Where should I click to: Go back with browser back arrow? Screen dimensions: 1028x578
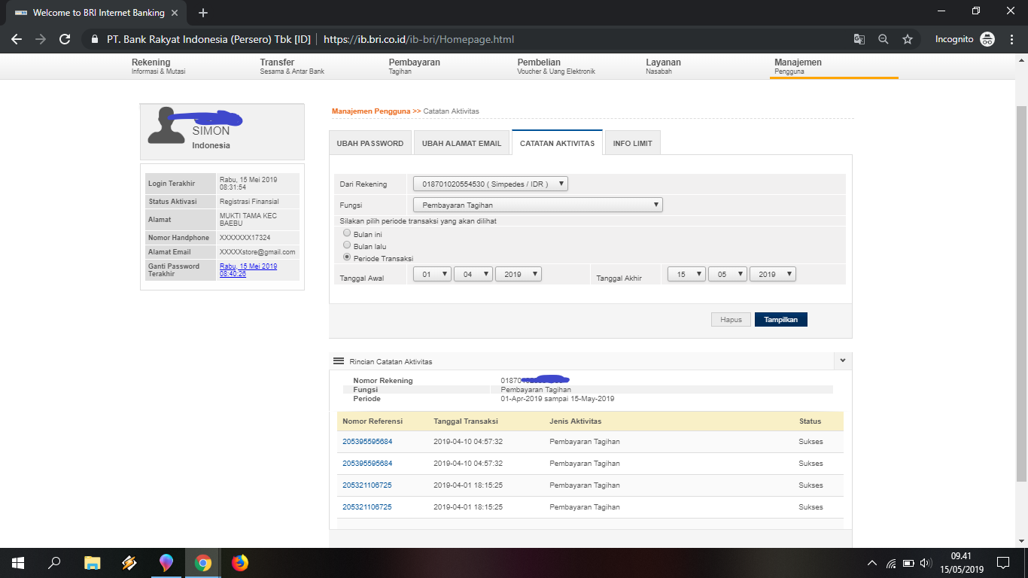pos(17,39)
